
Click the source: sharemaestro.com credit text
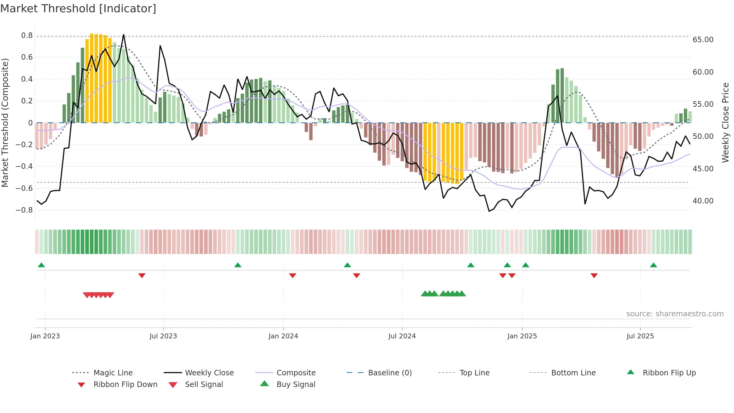point(675,314)
